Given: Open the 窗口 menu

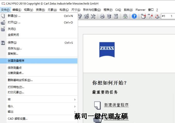Looking at the screenshot, I should tap(151, 10).
